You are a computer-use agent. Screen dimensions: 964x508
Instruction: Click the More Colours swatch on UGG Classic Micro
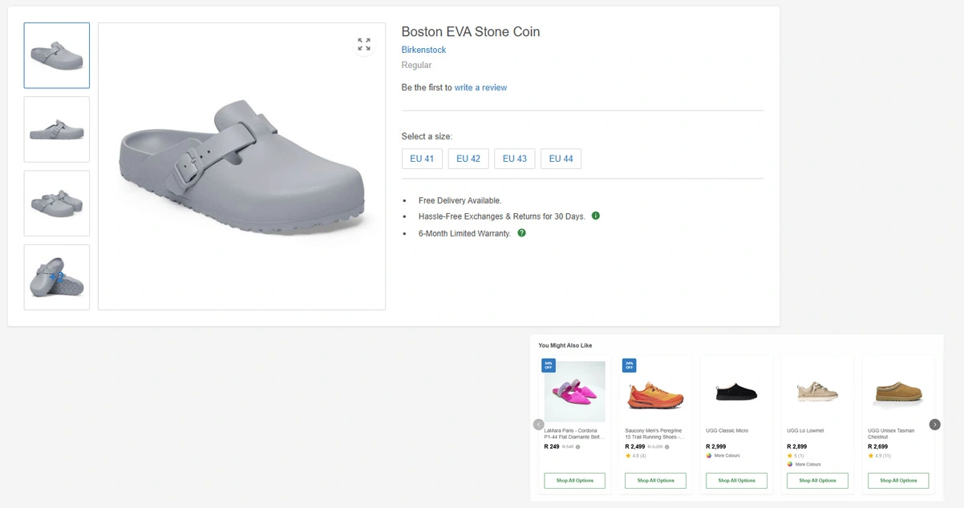[x=709, y=456]
